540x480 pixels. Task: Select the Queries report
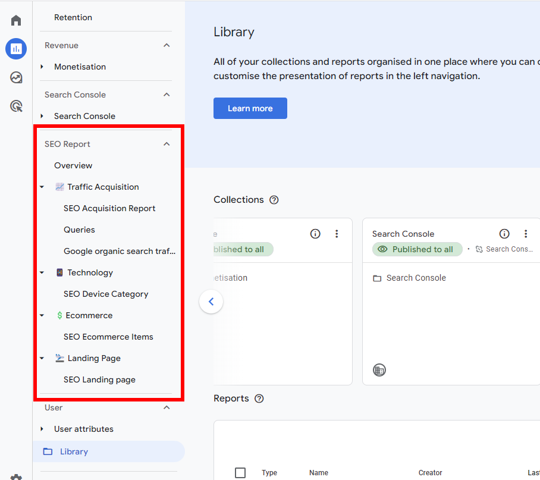tap(79, 230)
